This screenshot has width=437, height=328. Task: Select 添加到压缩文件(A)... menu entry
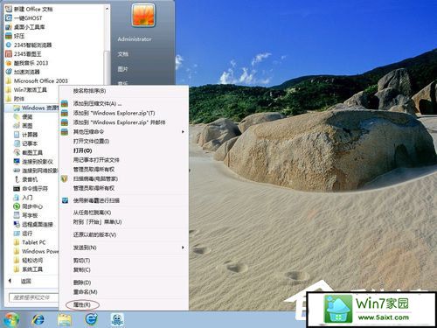pyautogui.click(x=97, y=103)
